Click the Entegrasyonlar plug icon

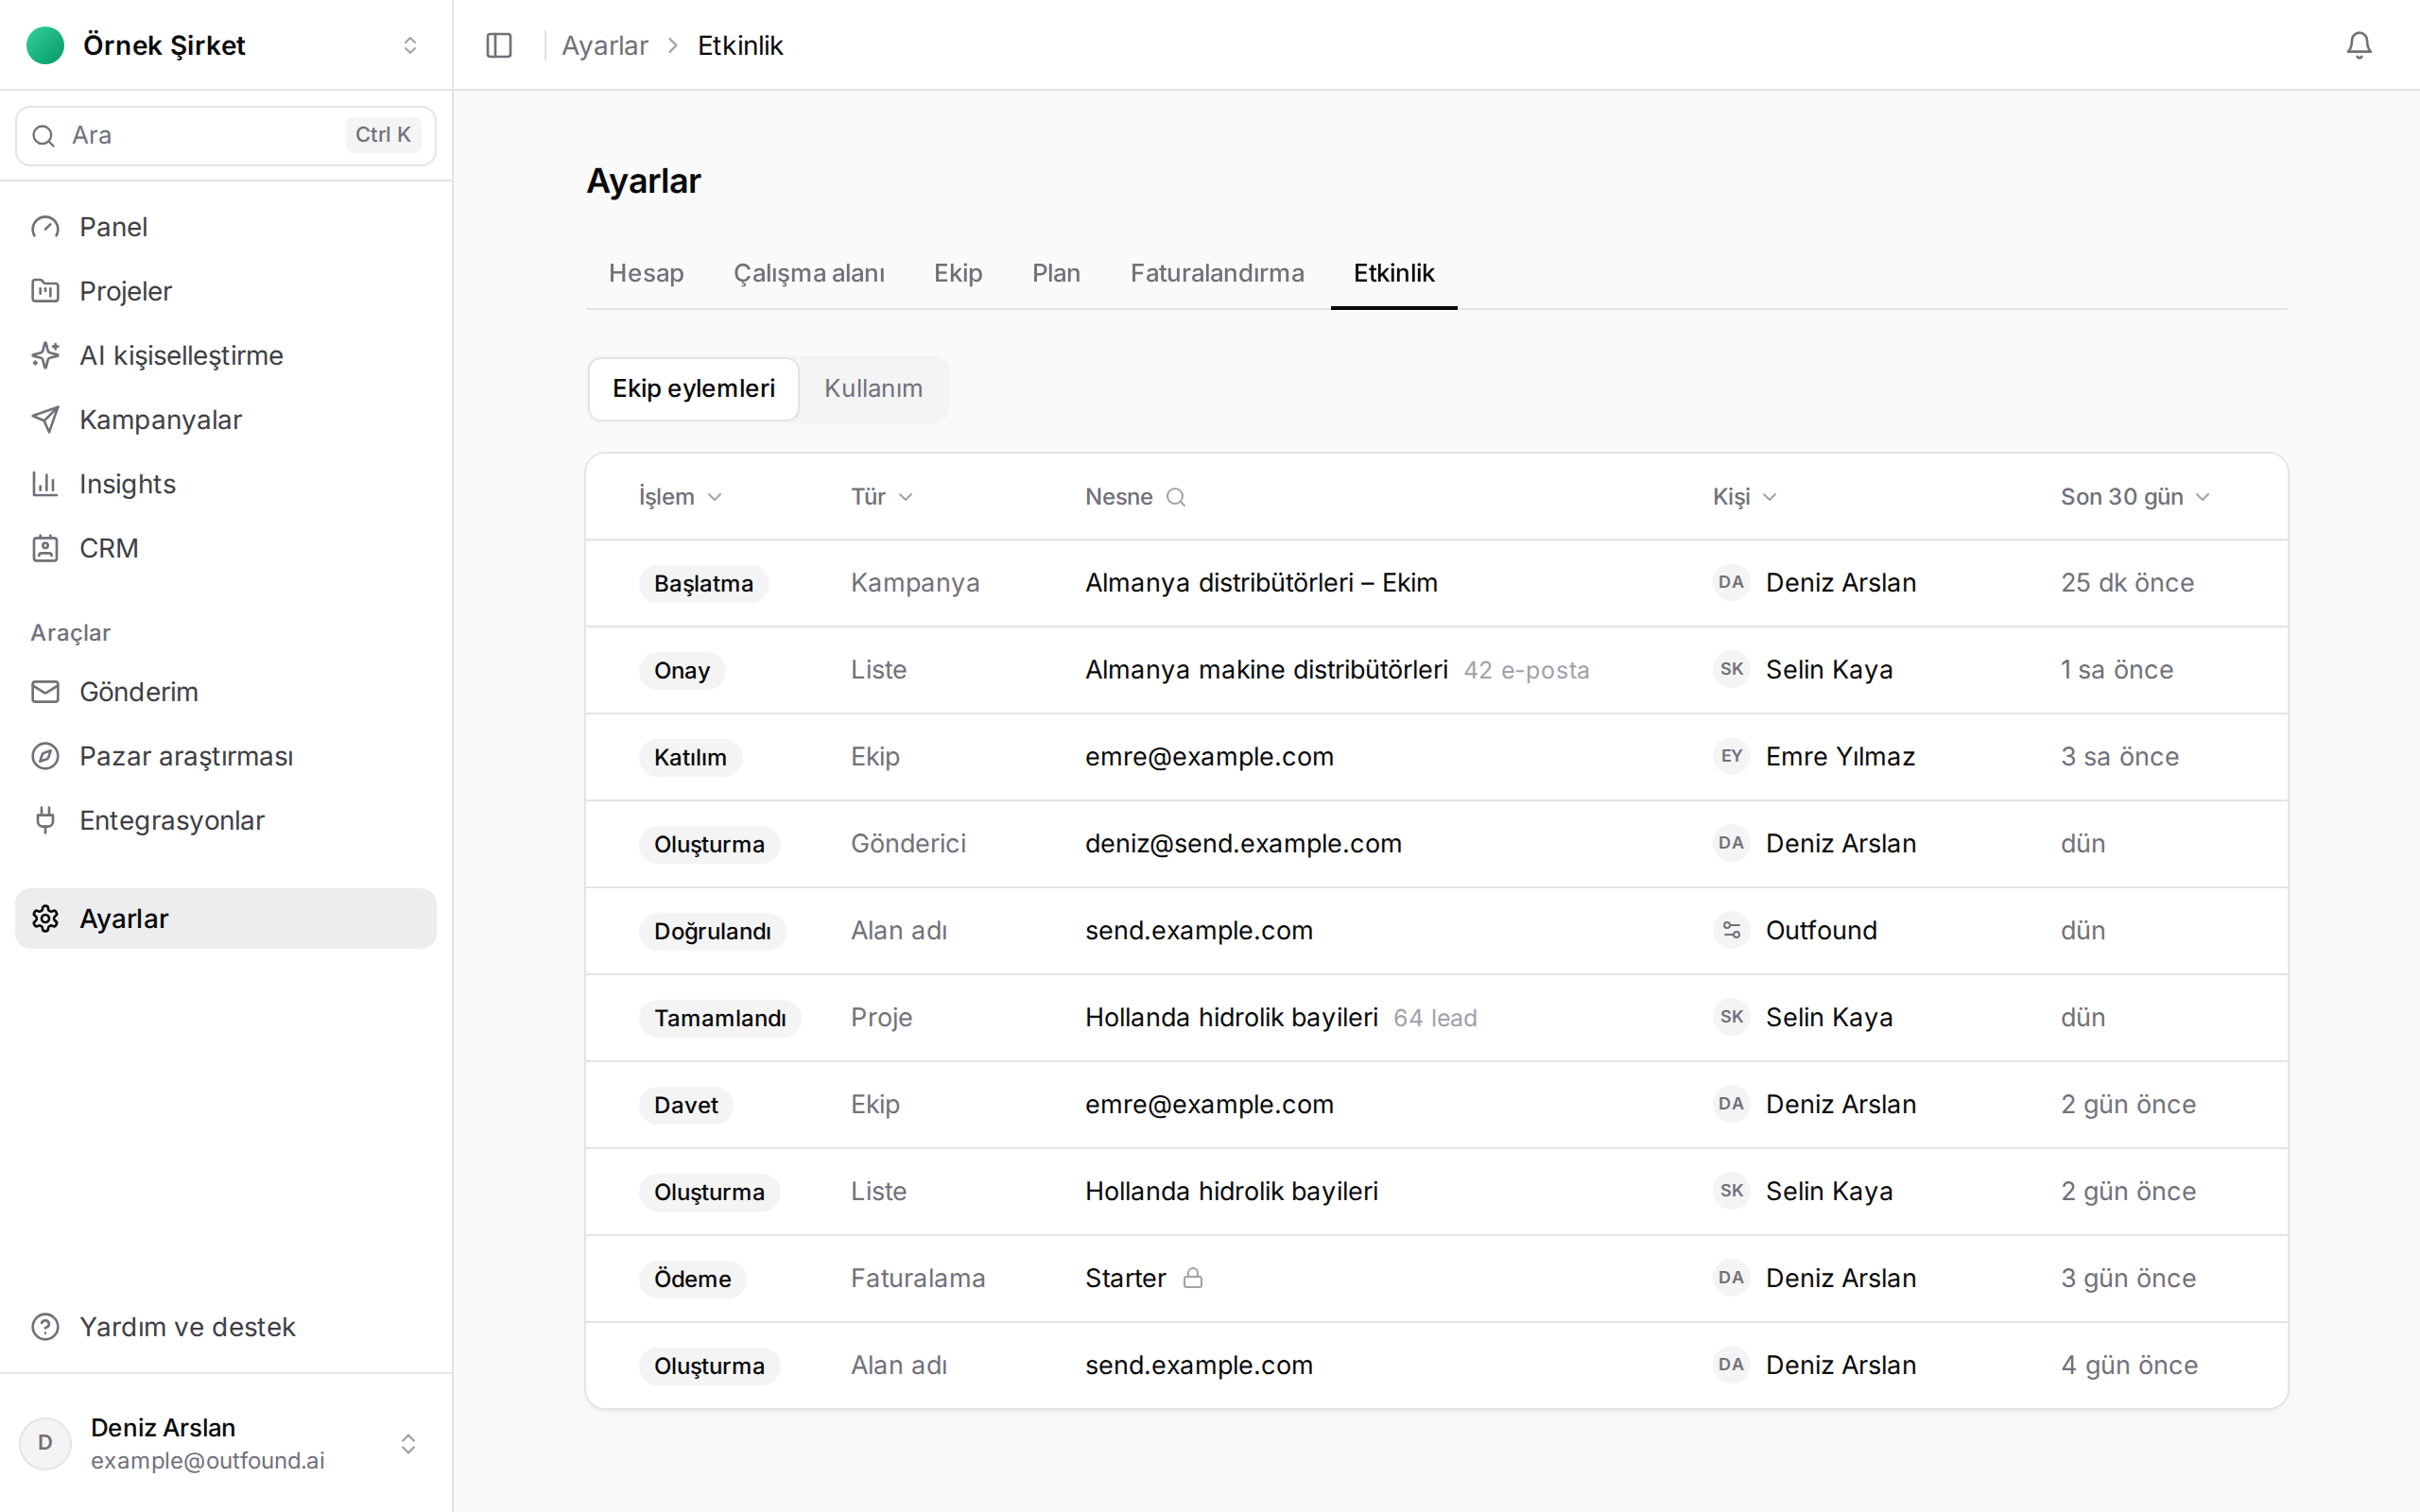(x=45, y=820)
